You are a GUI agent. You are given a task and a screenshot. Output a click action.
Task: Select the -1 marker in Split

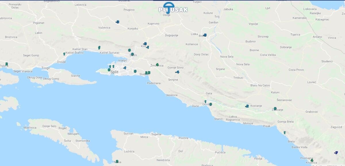[x=124, y=68]
